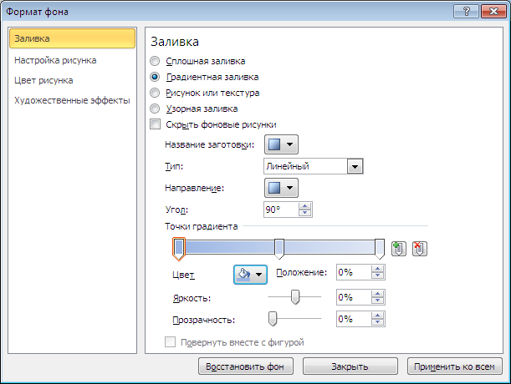Click the Яркость brightness slider handle

click(x=295, y=297)
